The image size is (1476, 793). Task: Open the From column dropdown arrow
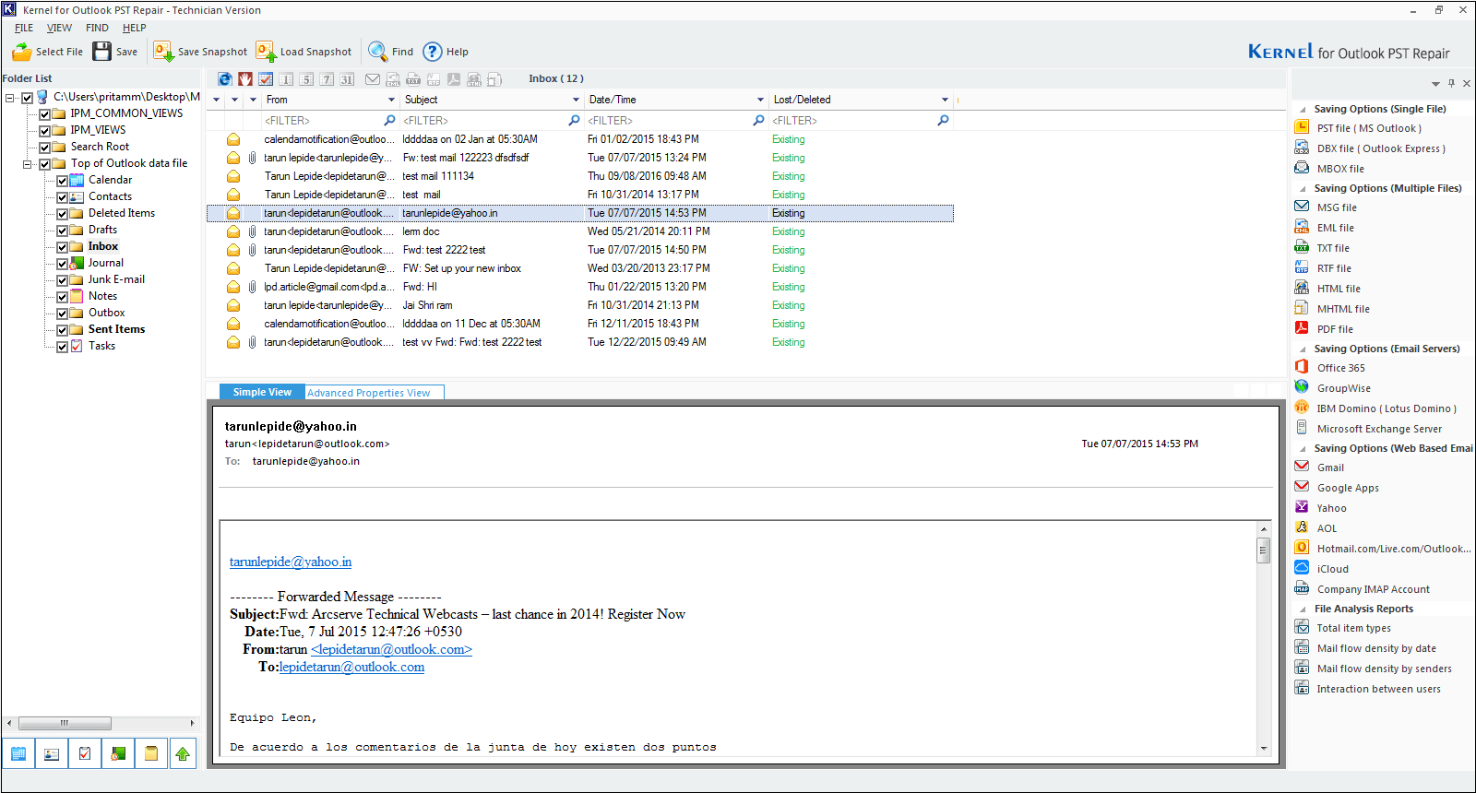[x=391, y=100]
